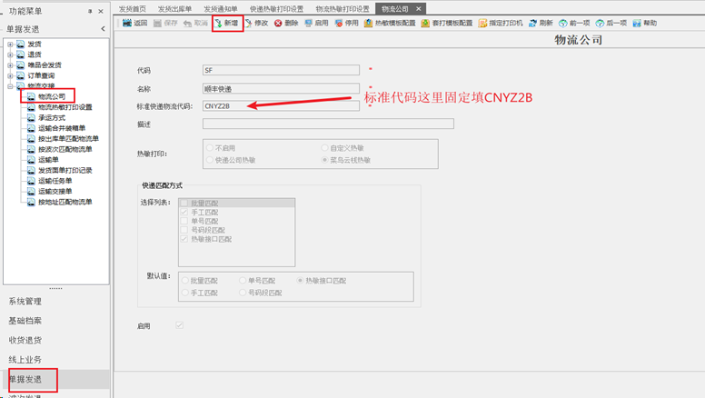Viewport: 705px width, 398px height.
Task: Click the 标准快递物流代码 field
Action: pyautogui.click(x=281, y=106)
